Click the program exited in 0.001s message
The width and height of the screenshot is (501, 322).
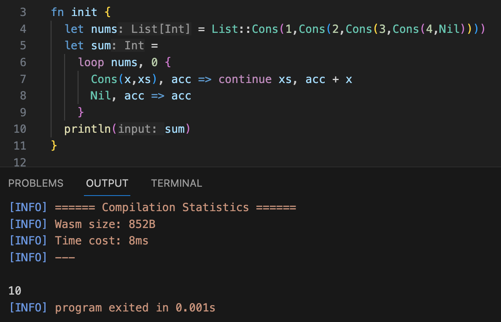[135, 308]
